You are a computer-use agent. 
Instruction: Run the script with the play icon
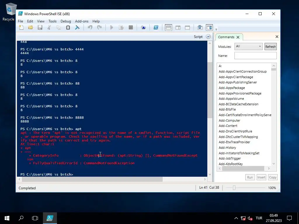[x=112, y=28]
